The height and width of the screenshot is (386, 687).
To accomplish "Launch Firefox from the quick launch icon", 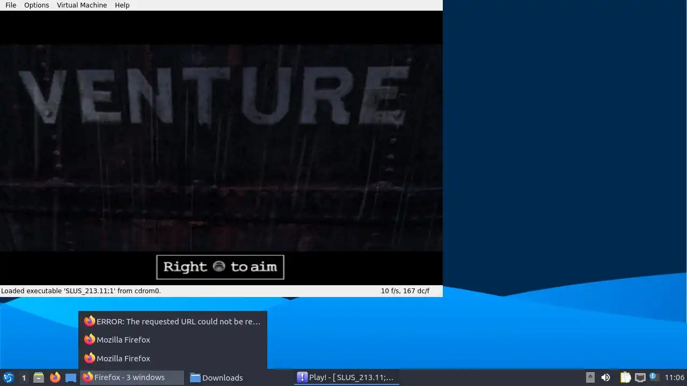I will click(x=55, y=377).
